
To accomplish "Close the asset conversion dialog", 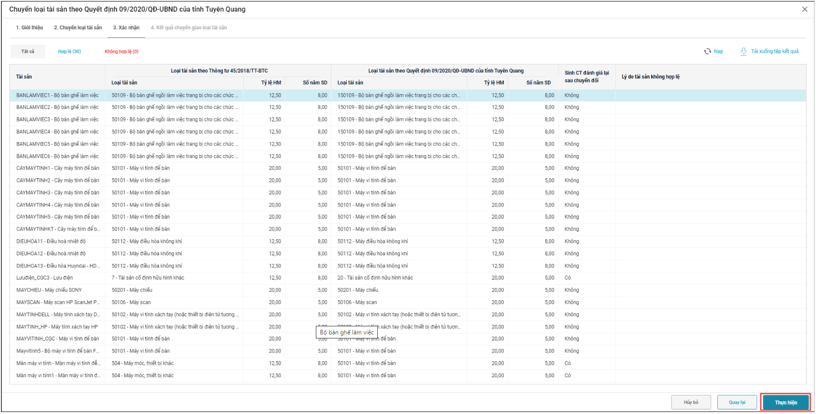I will [804, 10].
